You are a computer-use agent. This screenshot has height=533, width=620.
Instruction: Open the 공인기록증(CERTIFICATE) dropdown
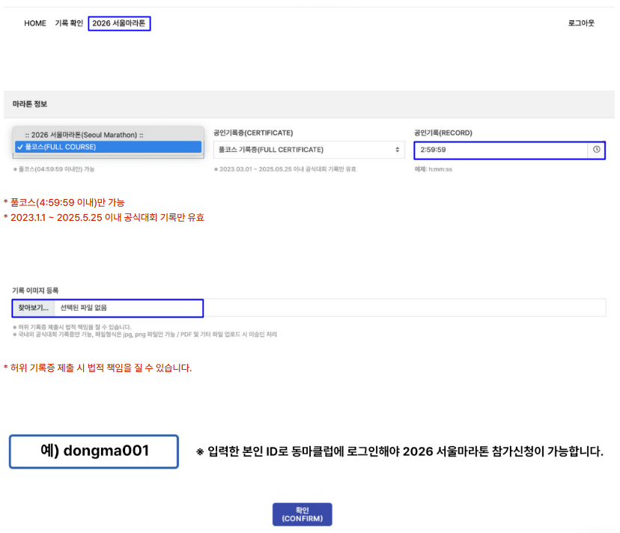tap(309, 150)
